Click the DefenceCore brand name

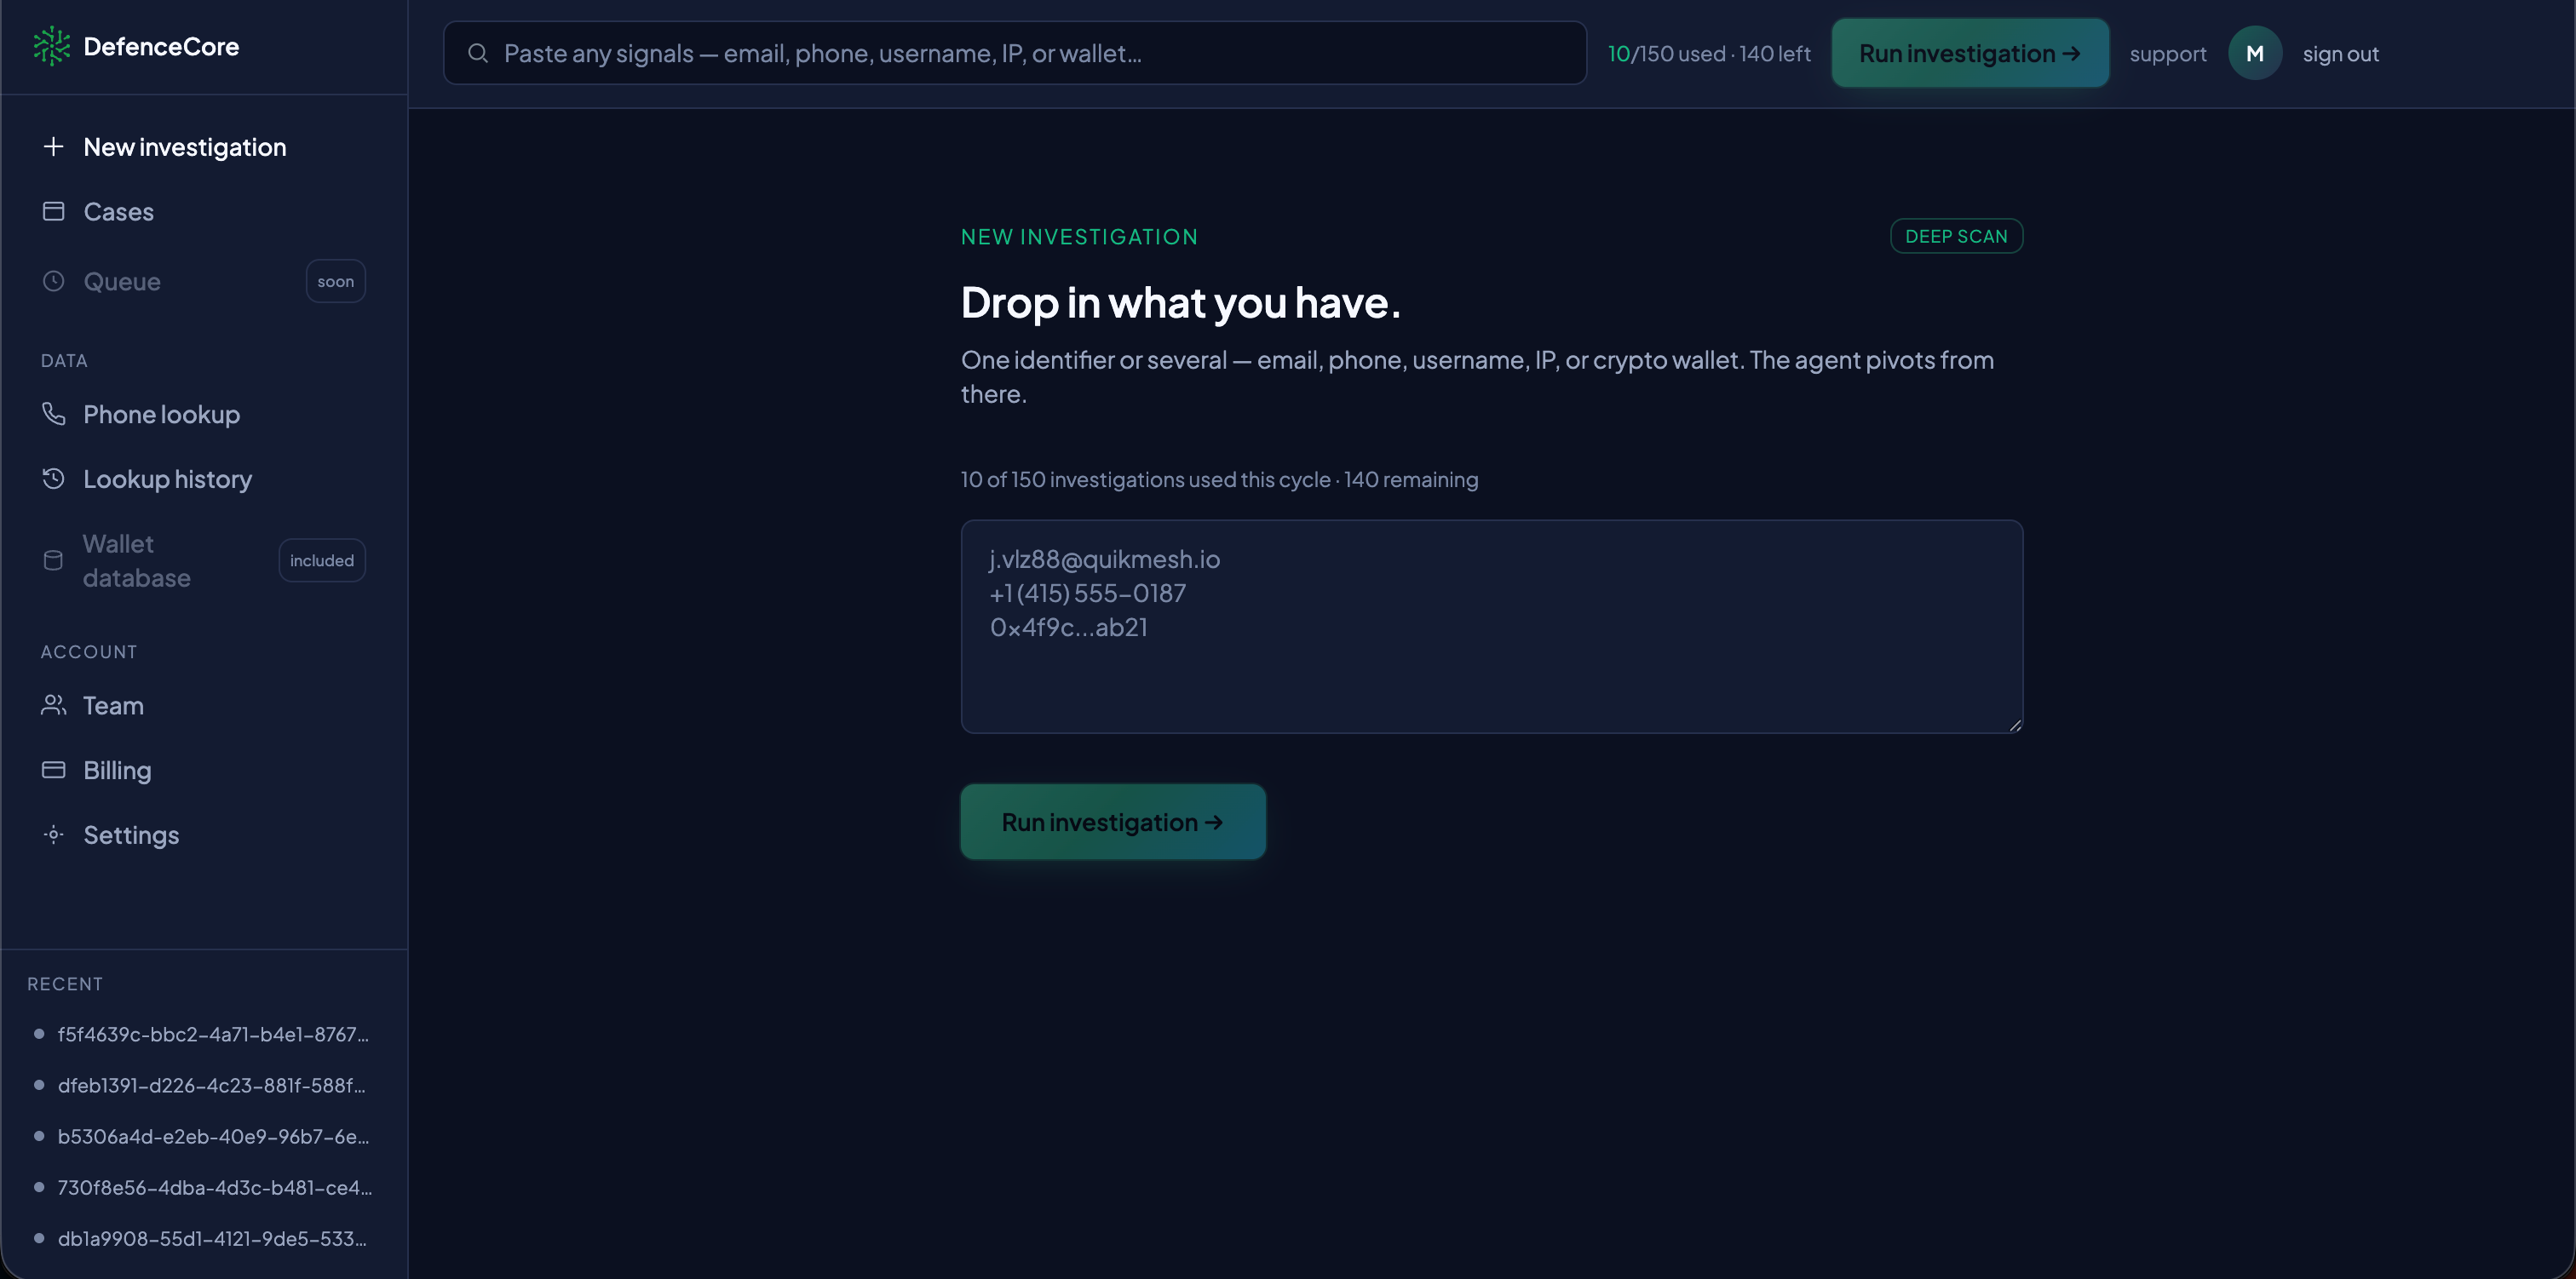(x=161, y=46)
